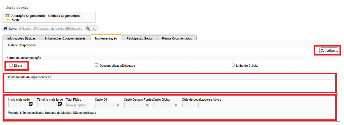This screenshot has width=344, height=125.
Task: Click the 'A' text search toolbar icon
Action: 88,29
